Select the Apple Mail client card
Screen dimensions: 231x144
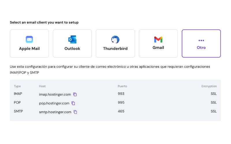pyautogui.click(x=29, y=43)
